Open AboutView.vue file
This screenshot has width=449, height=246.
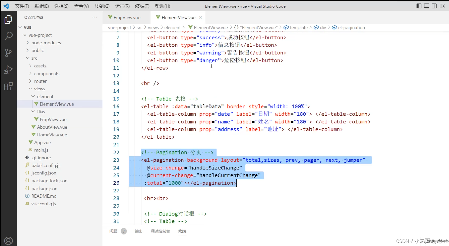[60, 127]
